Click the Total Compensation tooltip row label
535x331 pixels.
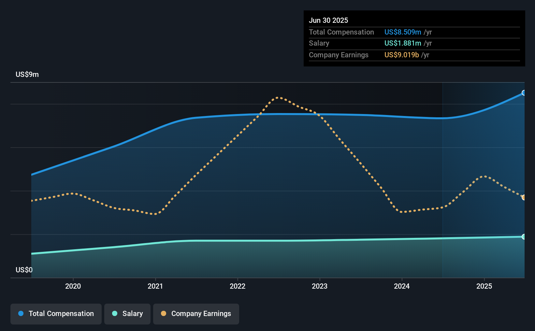point(341,32)
